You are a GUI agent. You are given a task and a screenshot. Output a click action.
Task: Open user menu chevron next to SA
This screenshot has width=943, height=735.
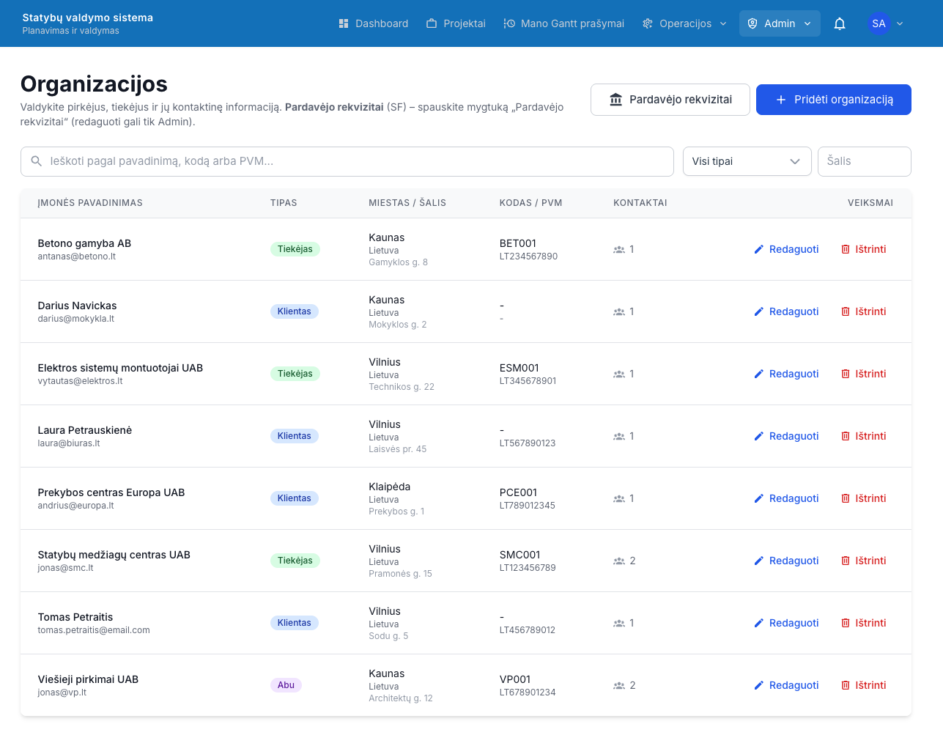click(x=900, y=23)
